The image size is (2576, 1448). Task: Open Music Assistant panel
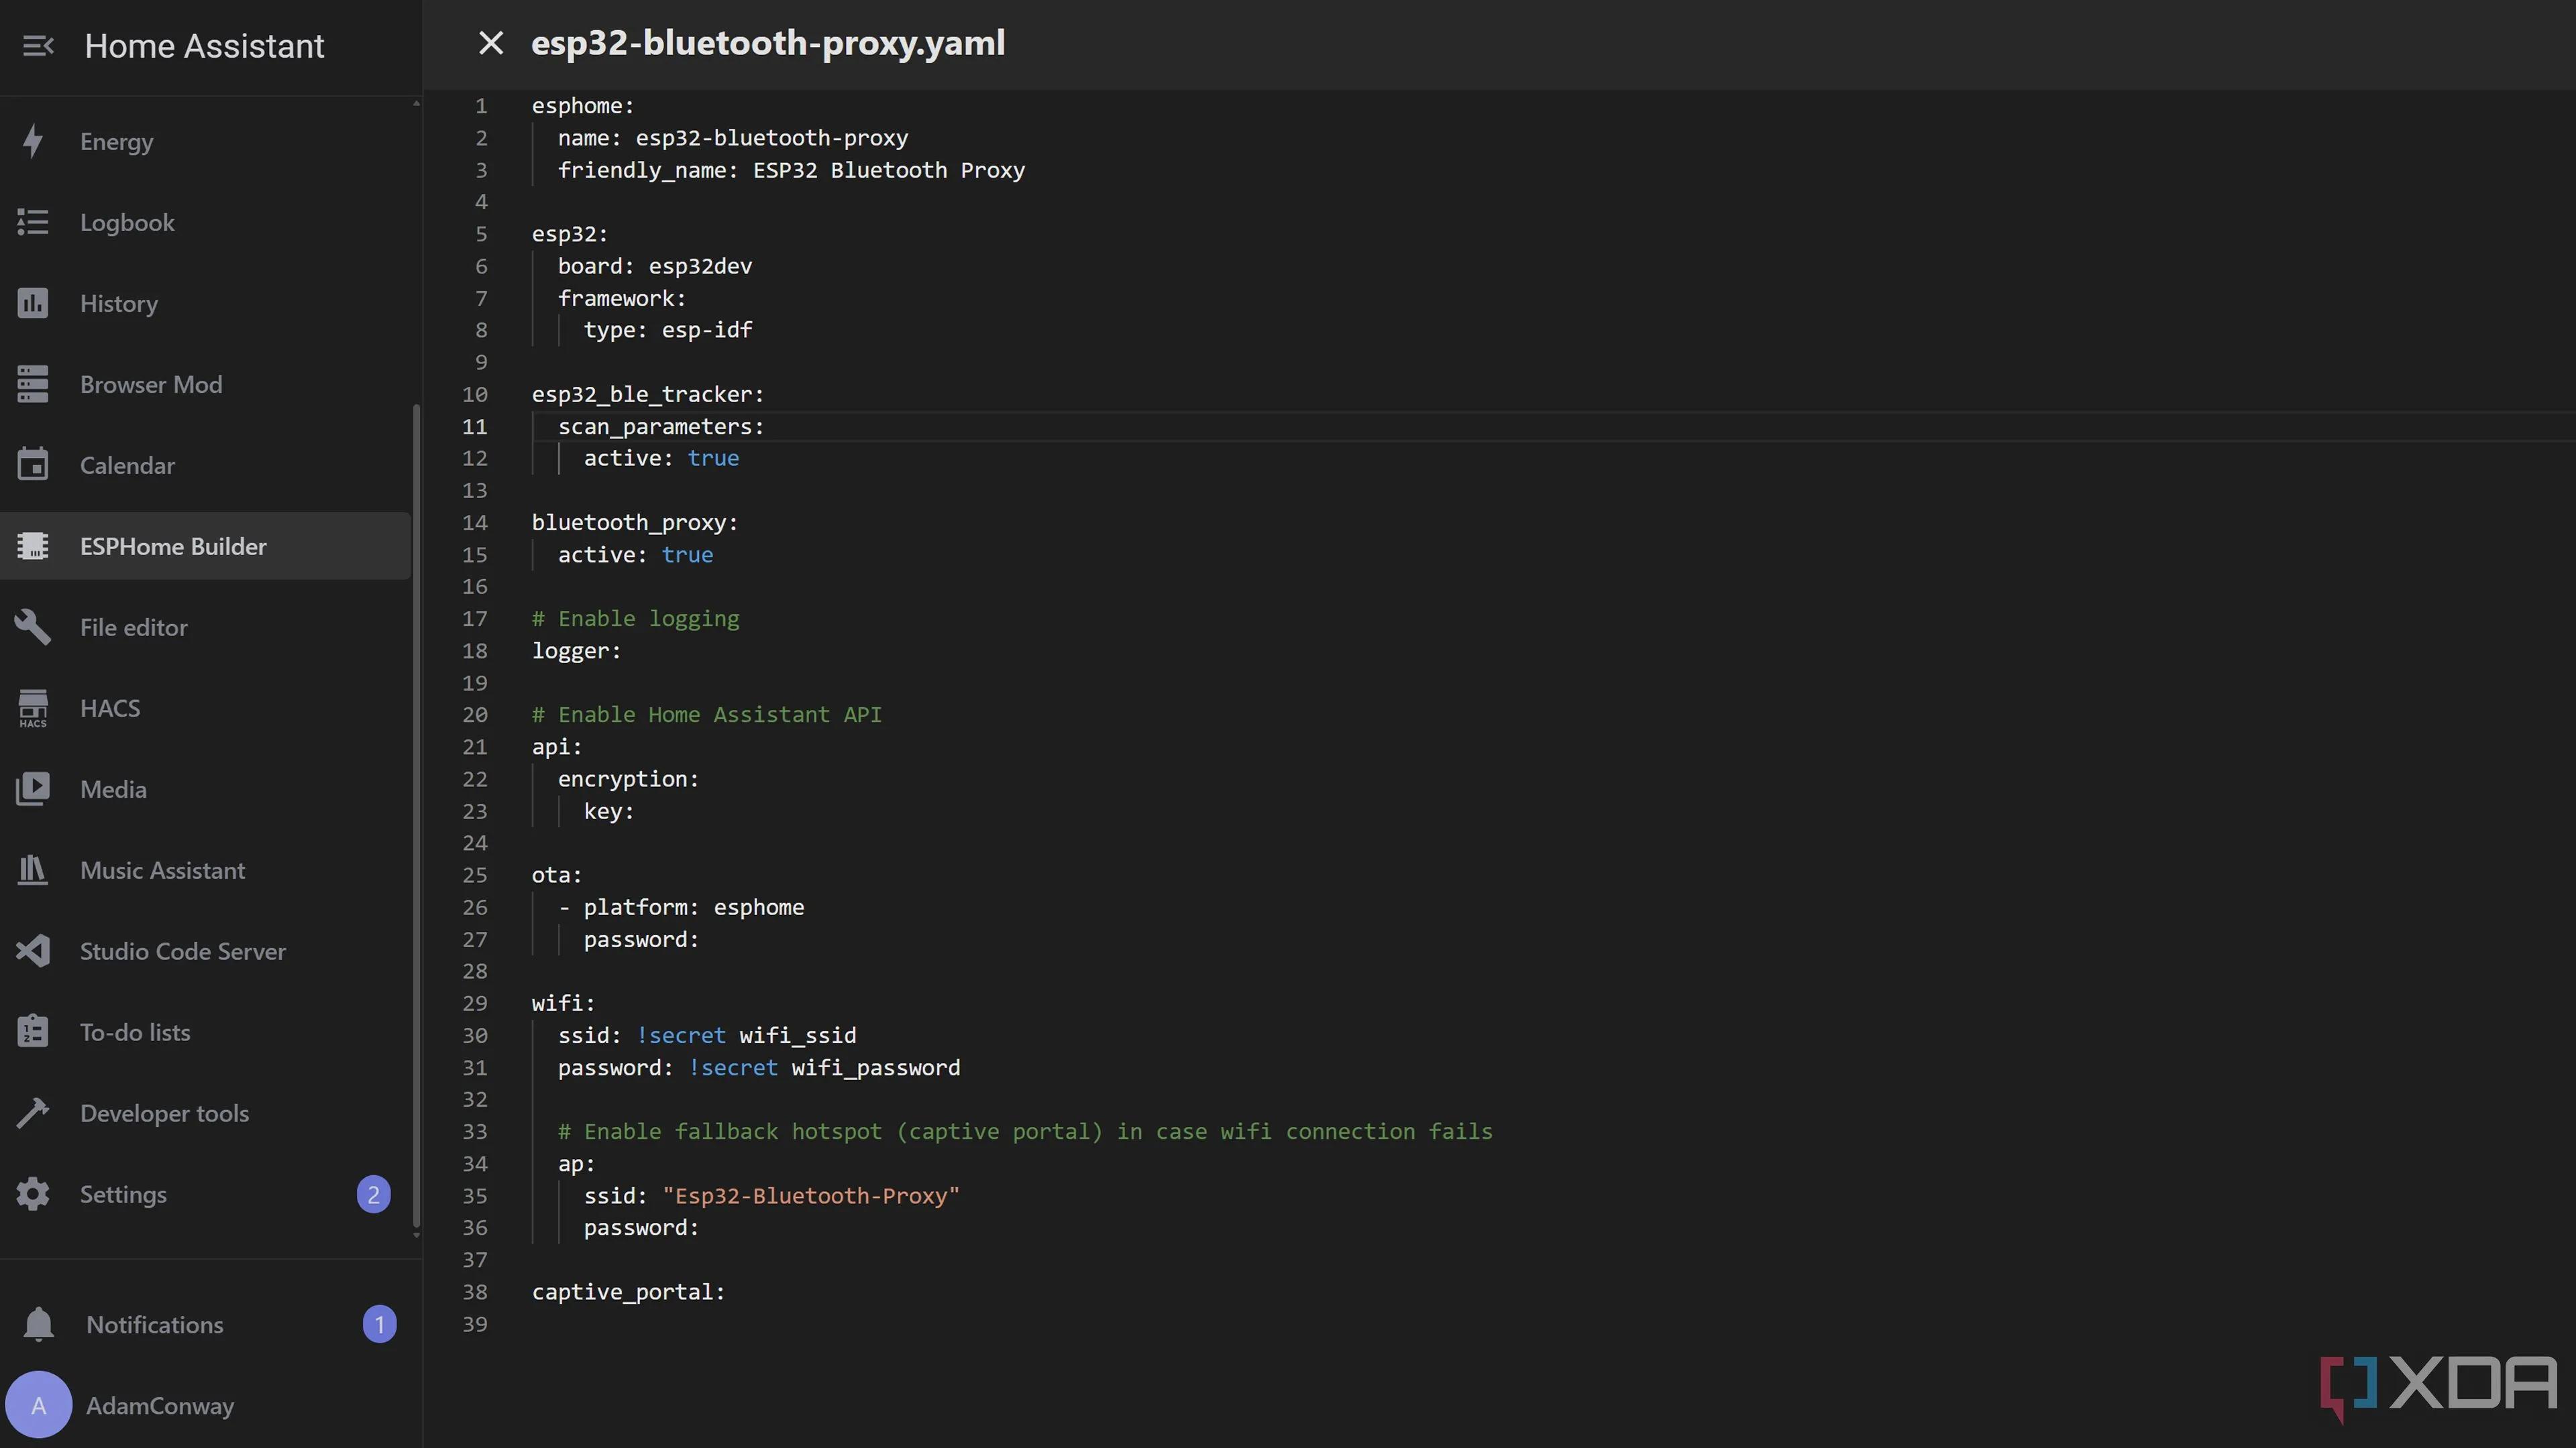[205, 869]
